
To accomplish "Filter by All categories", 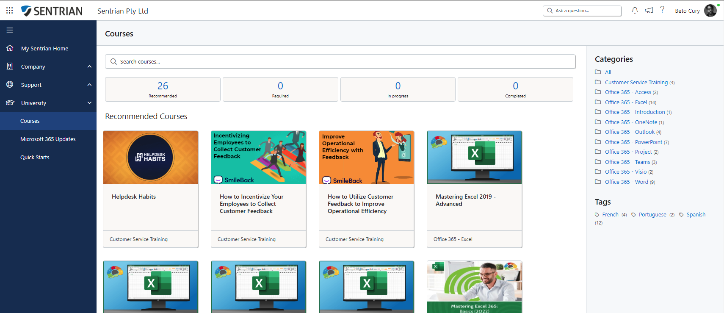I will (608, 72).
